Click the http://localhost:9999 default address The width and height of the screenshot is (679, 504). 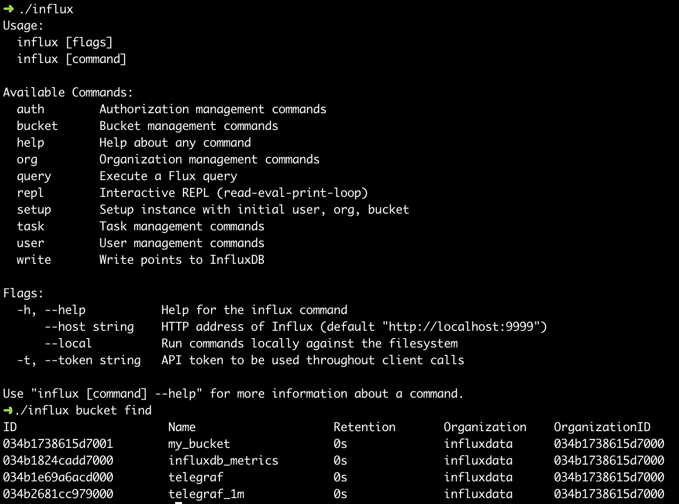[461, 327]
